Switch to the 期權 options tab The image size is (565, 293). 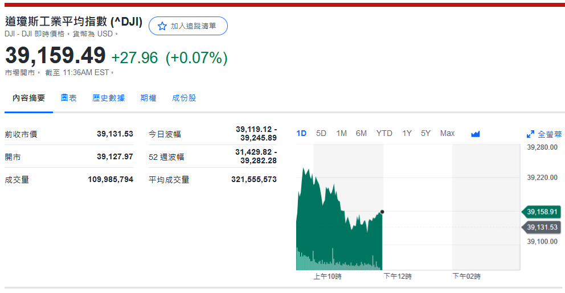148,98
